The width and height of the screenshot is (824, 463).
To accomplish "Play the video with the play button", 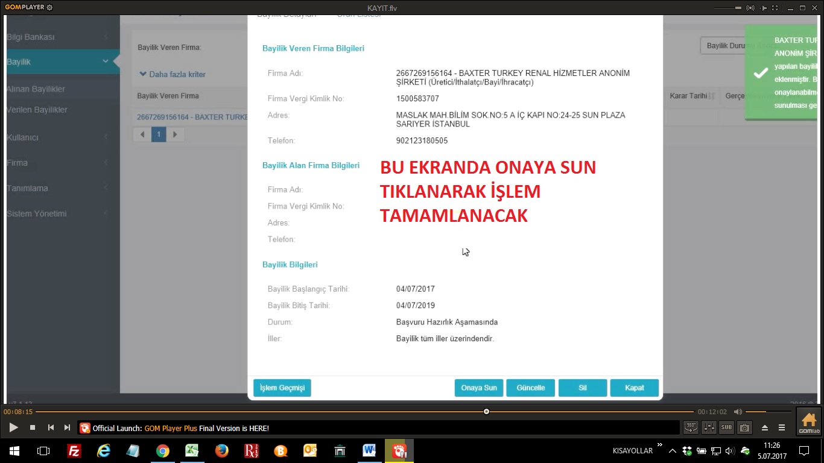I will coord(13,427).
